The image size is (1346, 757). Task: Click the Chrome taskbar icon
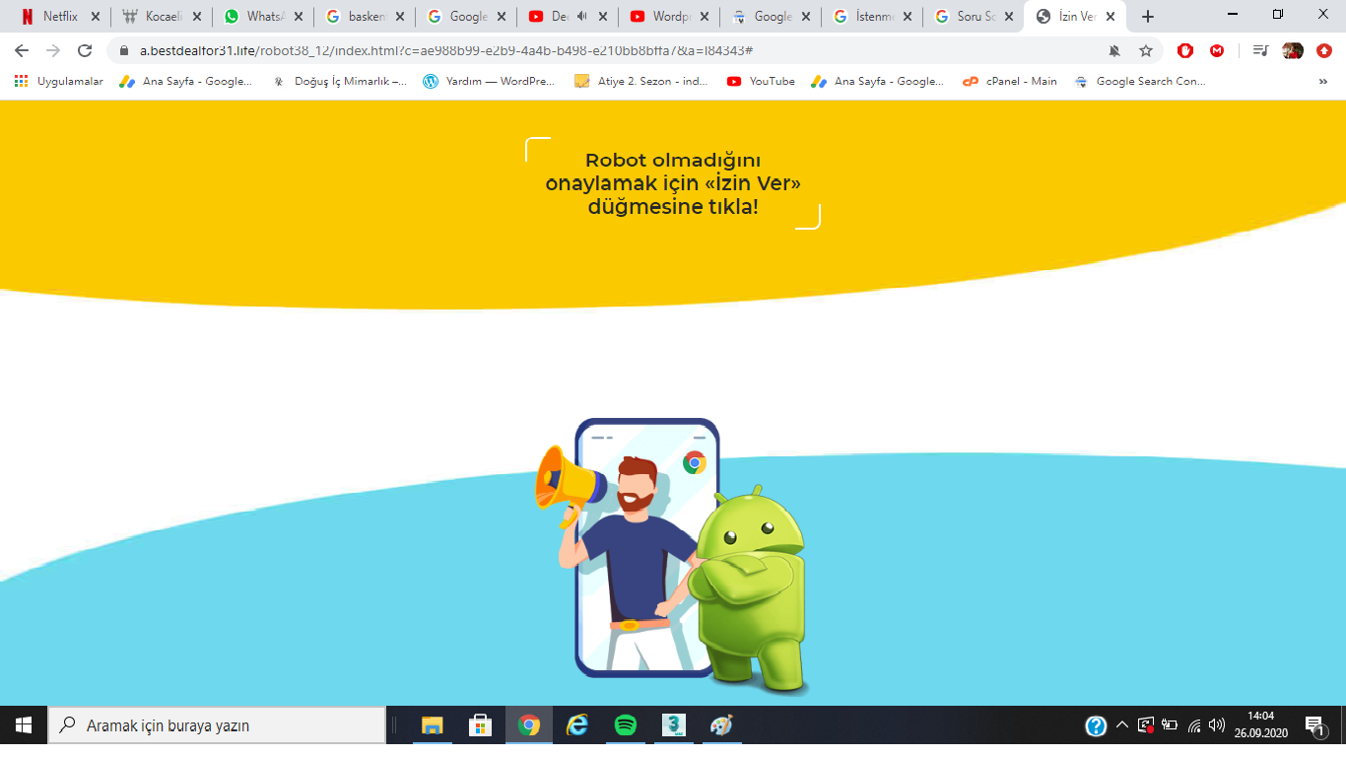[x=529, y=725]
